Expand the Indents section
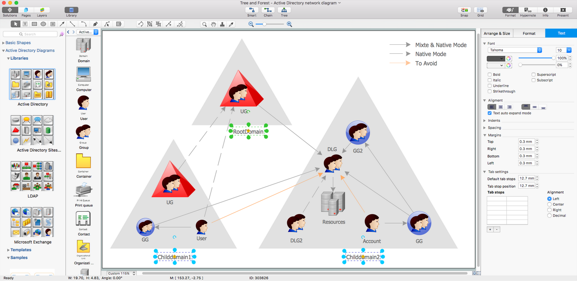This screenshot has height=281, width=577. click(x=485, y=121)
